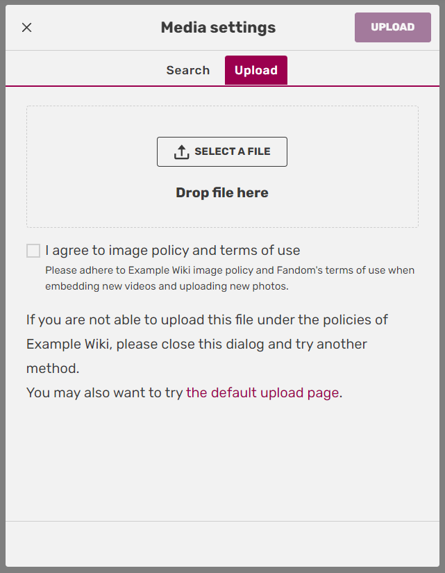Click the Media settings title
Image resolution: width=445 pixels, height=573 pixels.
[218, 28]
